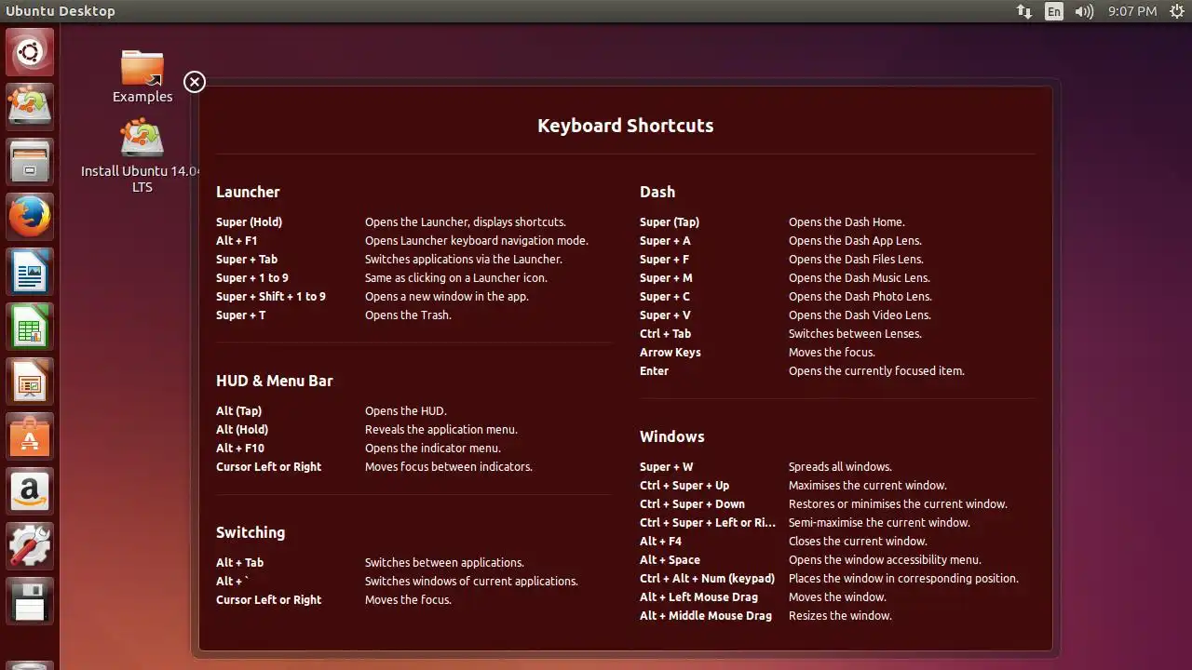The image size is (1192, 670).
Task: Click 'Resizes the window.' description
Action: pos(840,616)
